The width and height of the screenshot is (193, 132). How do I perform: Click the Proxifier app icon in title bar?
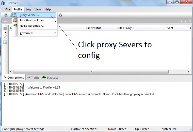tap(3, 3)
